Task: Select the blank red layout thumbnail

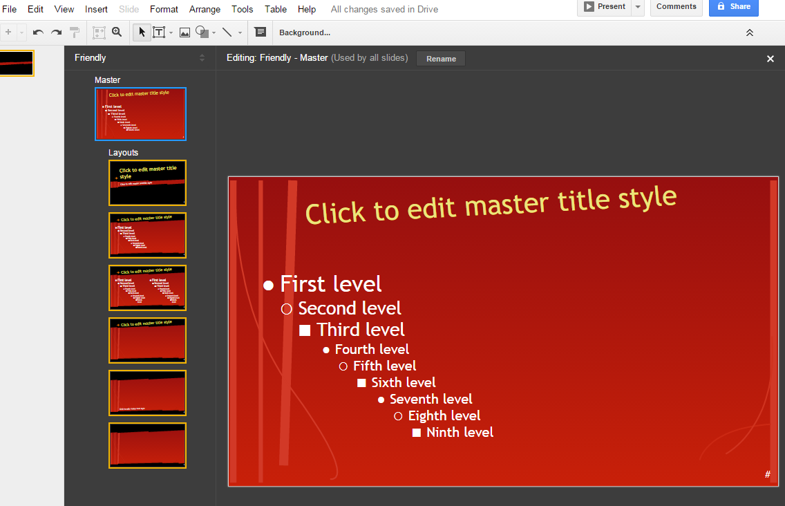Action: 148,446
